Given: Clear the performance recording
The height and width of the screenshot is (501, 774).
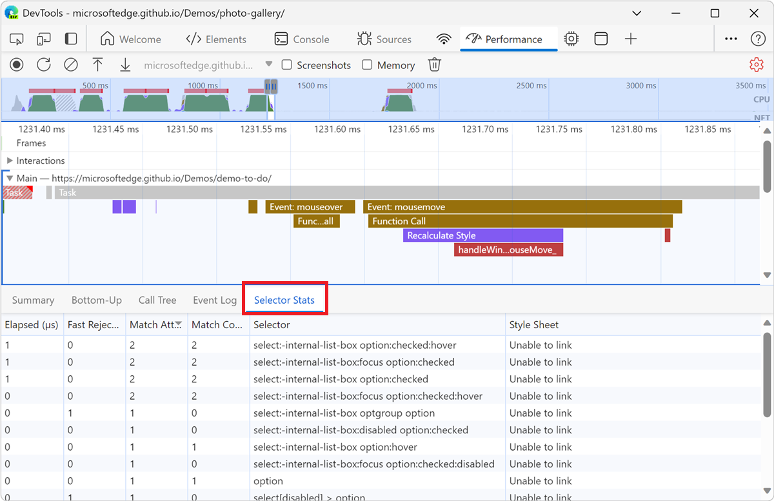Looking at the screenshot, I should [x=71, y=64].
